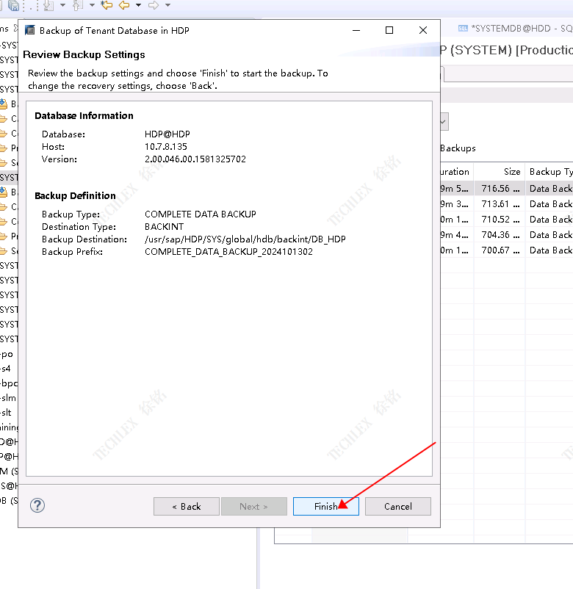
Task: Click the Cancel button
Action: (x=397, y=506)
